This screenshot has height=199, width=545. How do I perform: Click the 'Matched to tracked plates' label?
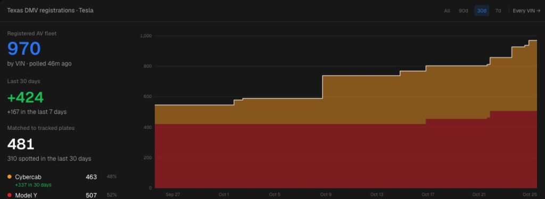40,128
